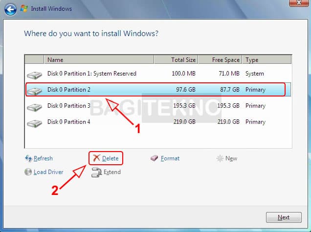311x232 pixels.
Task: Sort by Free Space column header
Action: 220,59
